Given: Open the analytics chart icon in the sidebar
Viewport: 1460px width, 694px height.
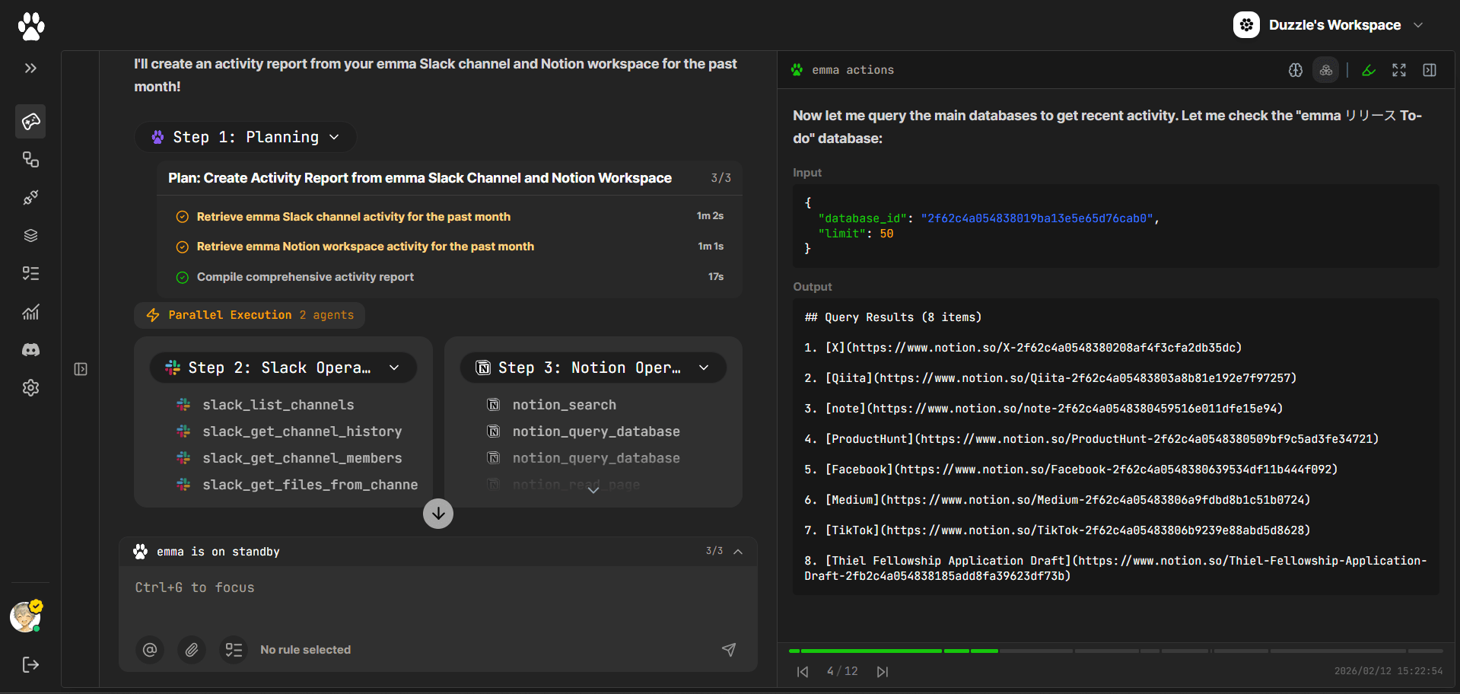Looking at the screenshot, I should click(30, 312).
